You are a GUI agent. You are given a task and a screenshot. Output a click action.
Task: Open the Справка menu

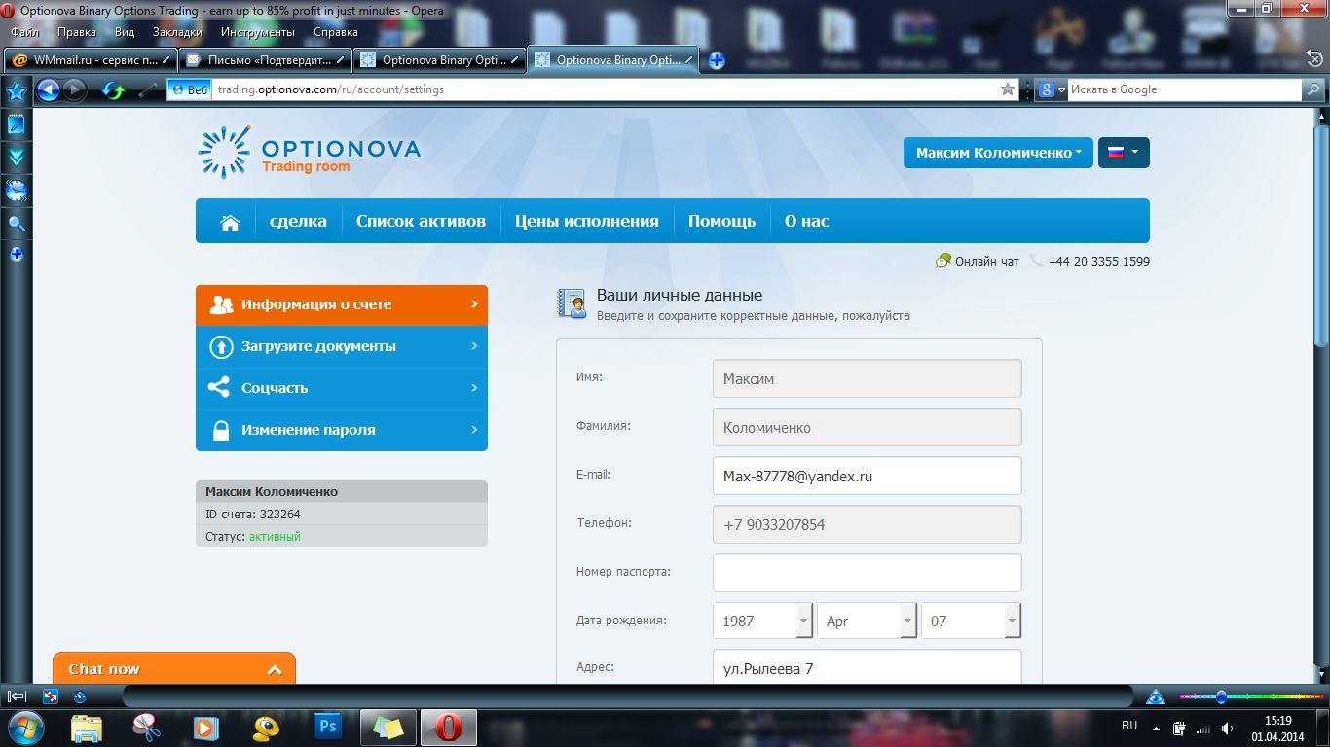[x=336, y=32]
